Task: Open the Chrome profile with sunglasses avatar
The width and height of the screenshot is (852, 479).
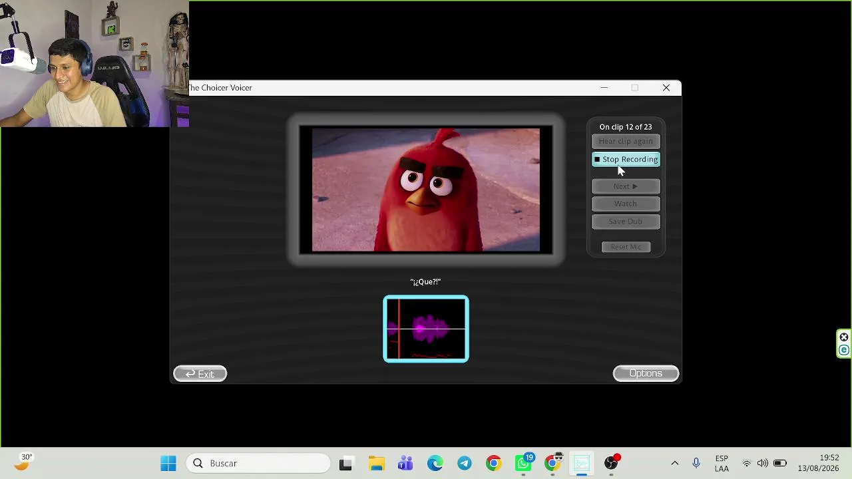Action: [x=553, y=463]
